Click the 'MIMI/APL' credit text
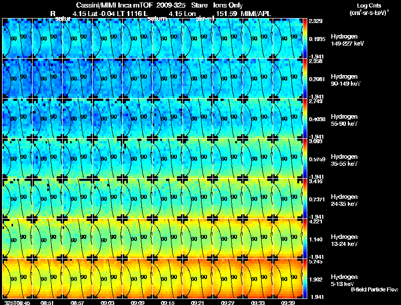 click(x=256, y=14)
